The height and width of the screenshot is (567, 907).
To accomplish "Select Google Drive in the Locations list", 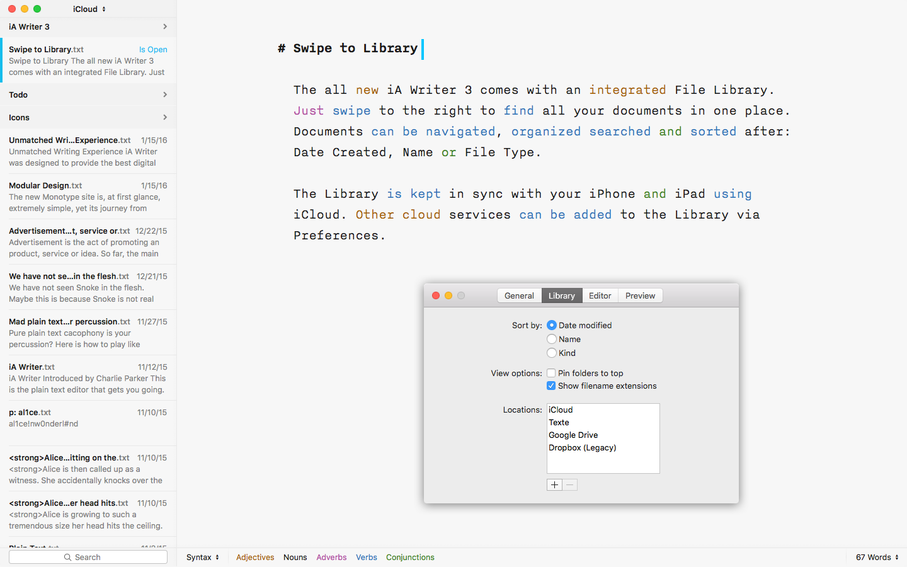I will 573,435.
